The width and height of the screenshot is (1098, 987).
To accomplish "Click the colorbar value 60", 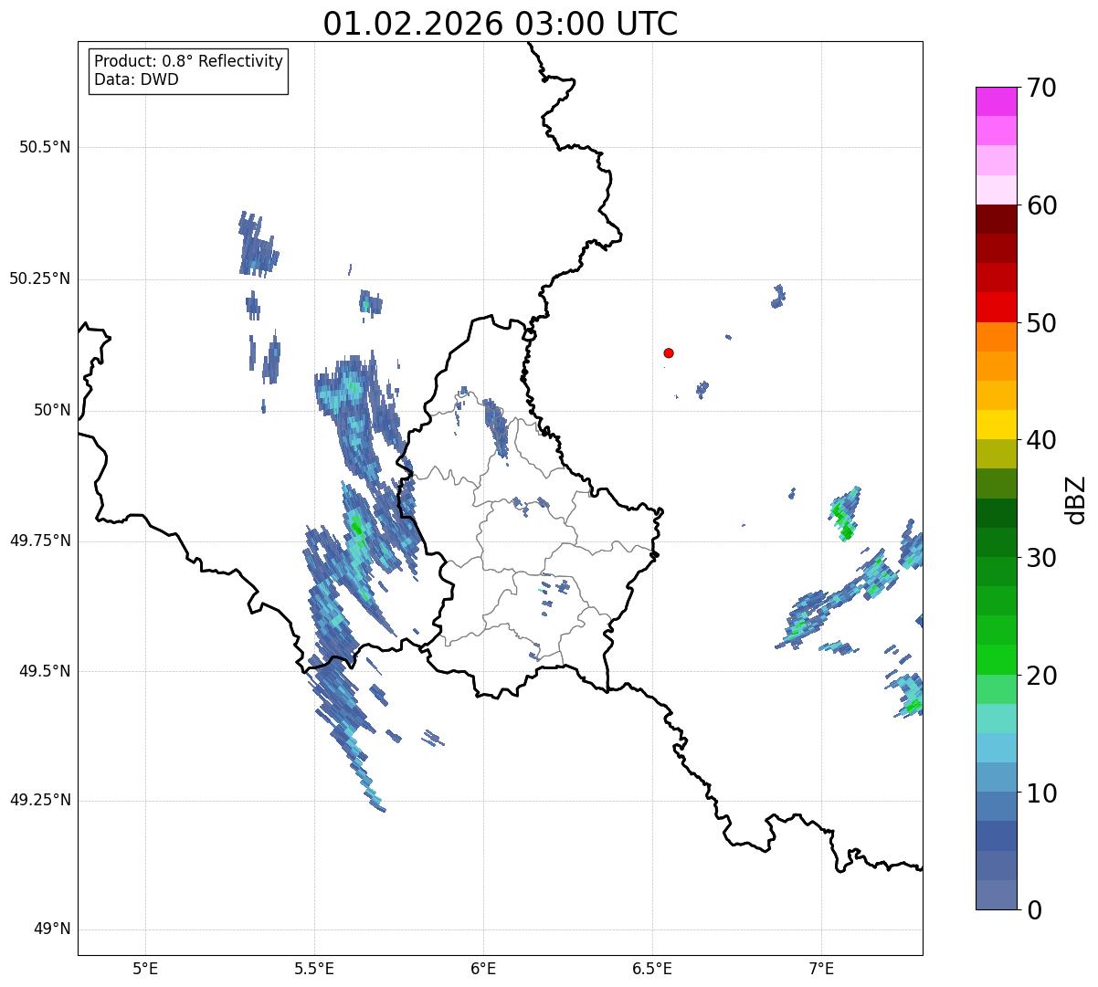I will 1041,205.
